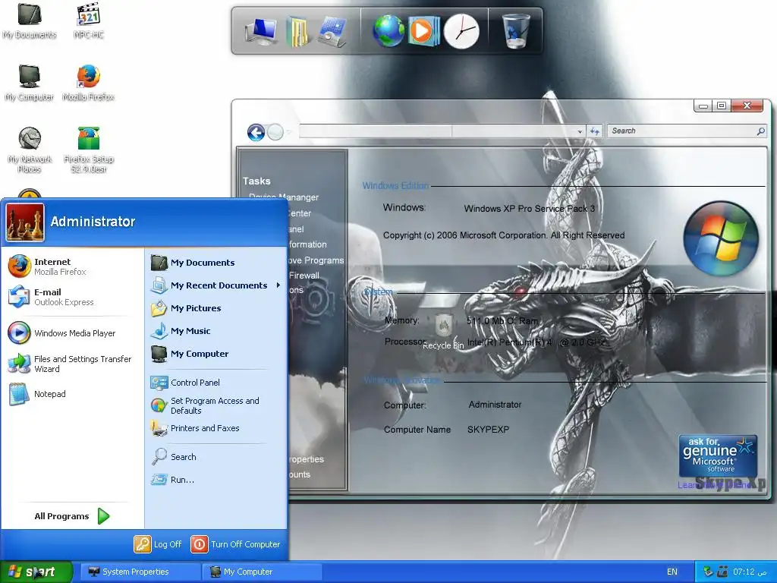The width and height of the screenshot is (777, 583).
Task: Expand All Programs list
Action: pos(72,516)
